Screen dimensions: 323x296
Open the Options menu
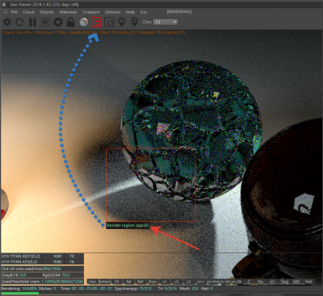click(x=112, y=12)
